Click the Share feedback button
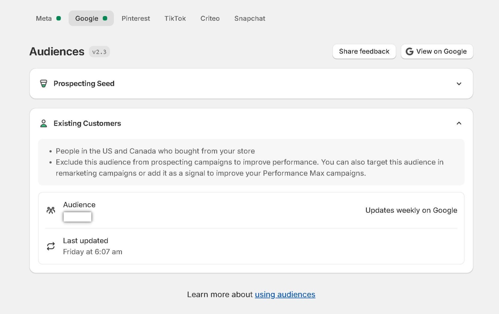The width and height of the screenshot is (499, 314). (364, 51)
